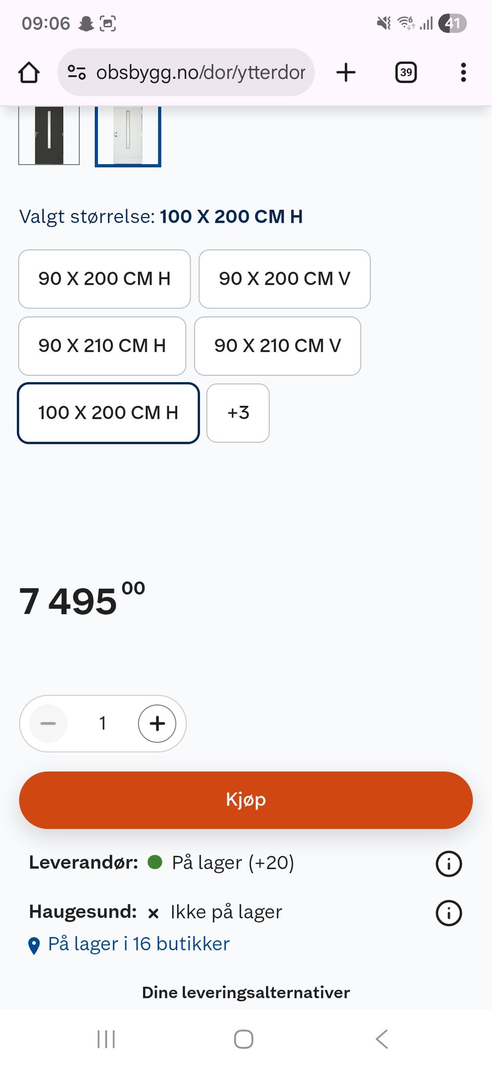The width and height of the screenshot is (492, 1067).
Task: Select size 100 X 200 CM H
Action: (x=108, y=413)
